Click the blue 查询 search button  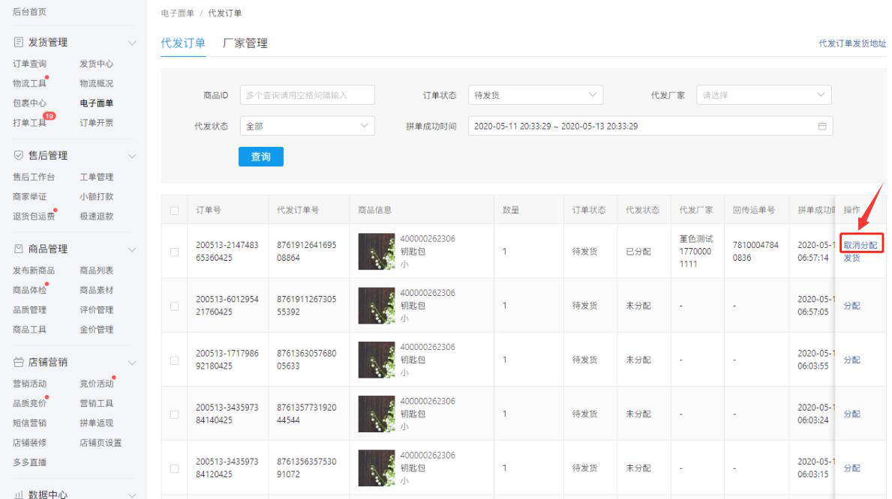point(260,157)
